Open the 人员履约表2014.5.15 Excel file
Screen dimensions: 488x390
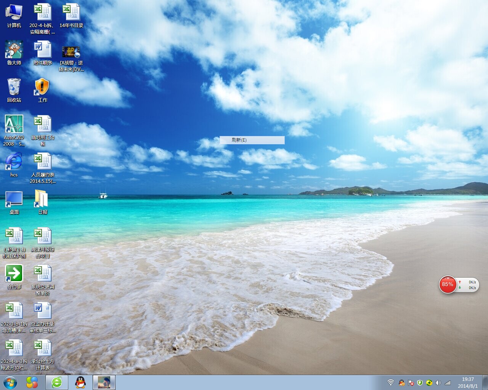43,168
